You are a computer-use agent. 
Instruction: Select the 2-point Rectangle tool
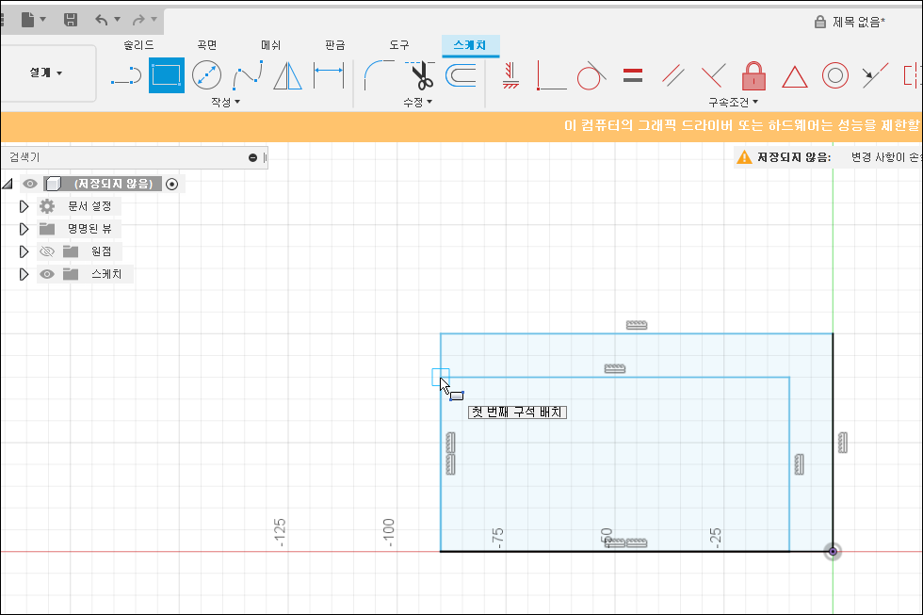coord(167,75)
